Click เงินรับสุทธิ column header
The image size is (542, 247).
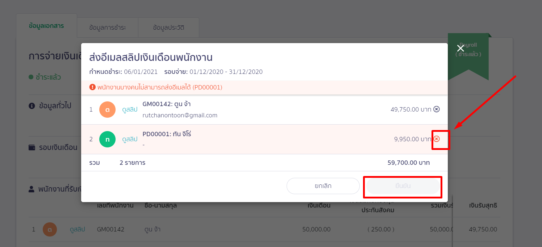pyautogui.click(x=483, y=205)
